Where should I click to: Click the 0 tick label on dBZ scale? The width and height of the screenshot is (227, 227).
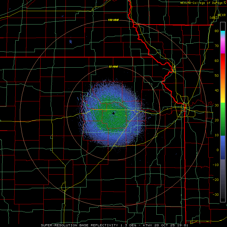tap(218, 150)
